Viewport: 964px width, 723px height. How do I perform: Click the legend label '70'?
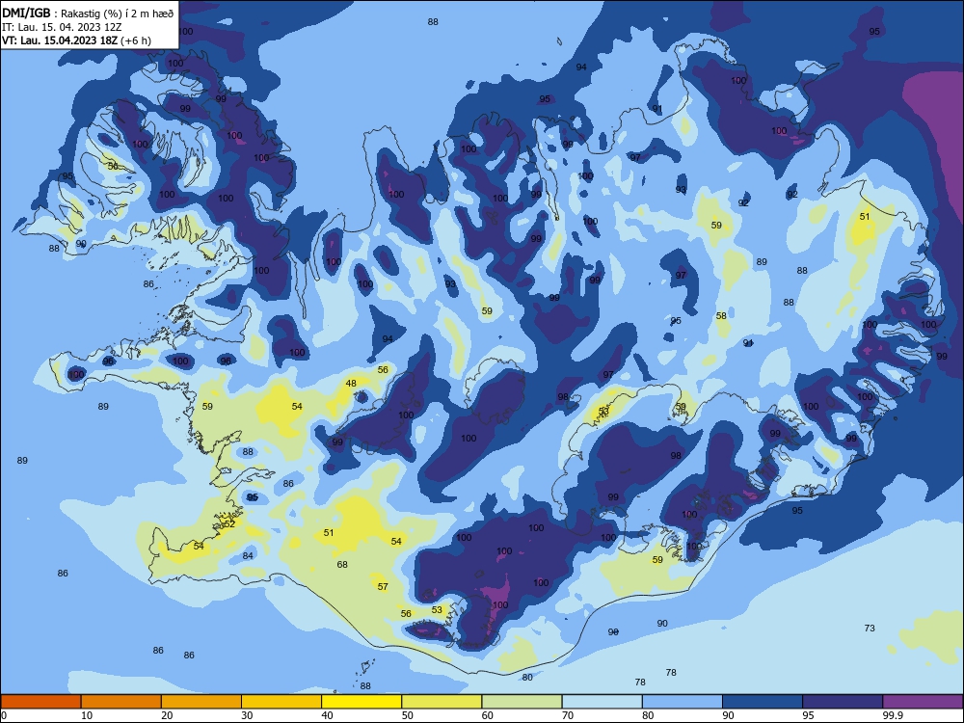click(x=568, y=715)
